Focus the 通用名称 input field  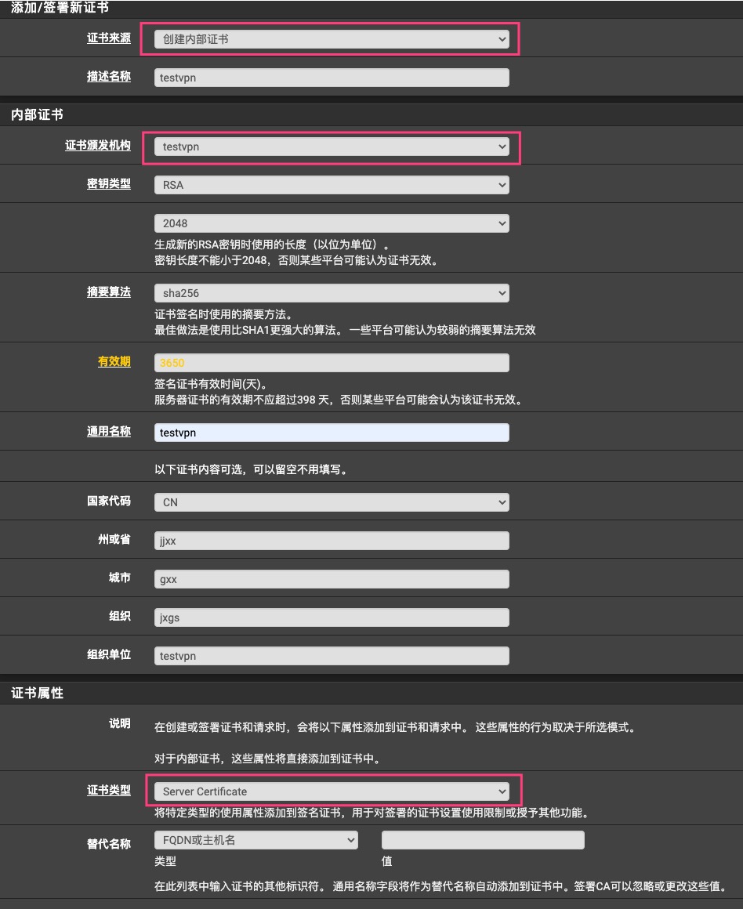(x=331, y=433)
